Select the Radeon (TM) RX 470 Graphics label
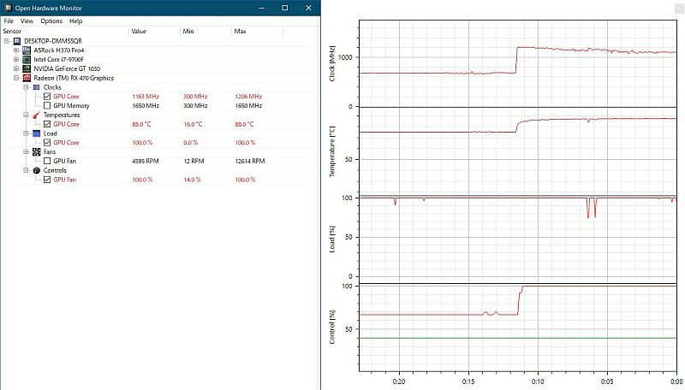This screenshot has height=390, width=685. pyautogui.click(x=74, y=78)
